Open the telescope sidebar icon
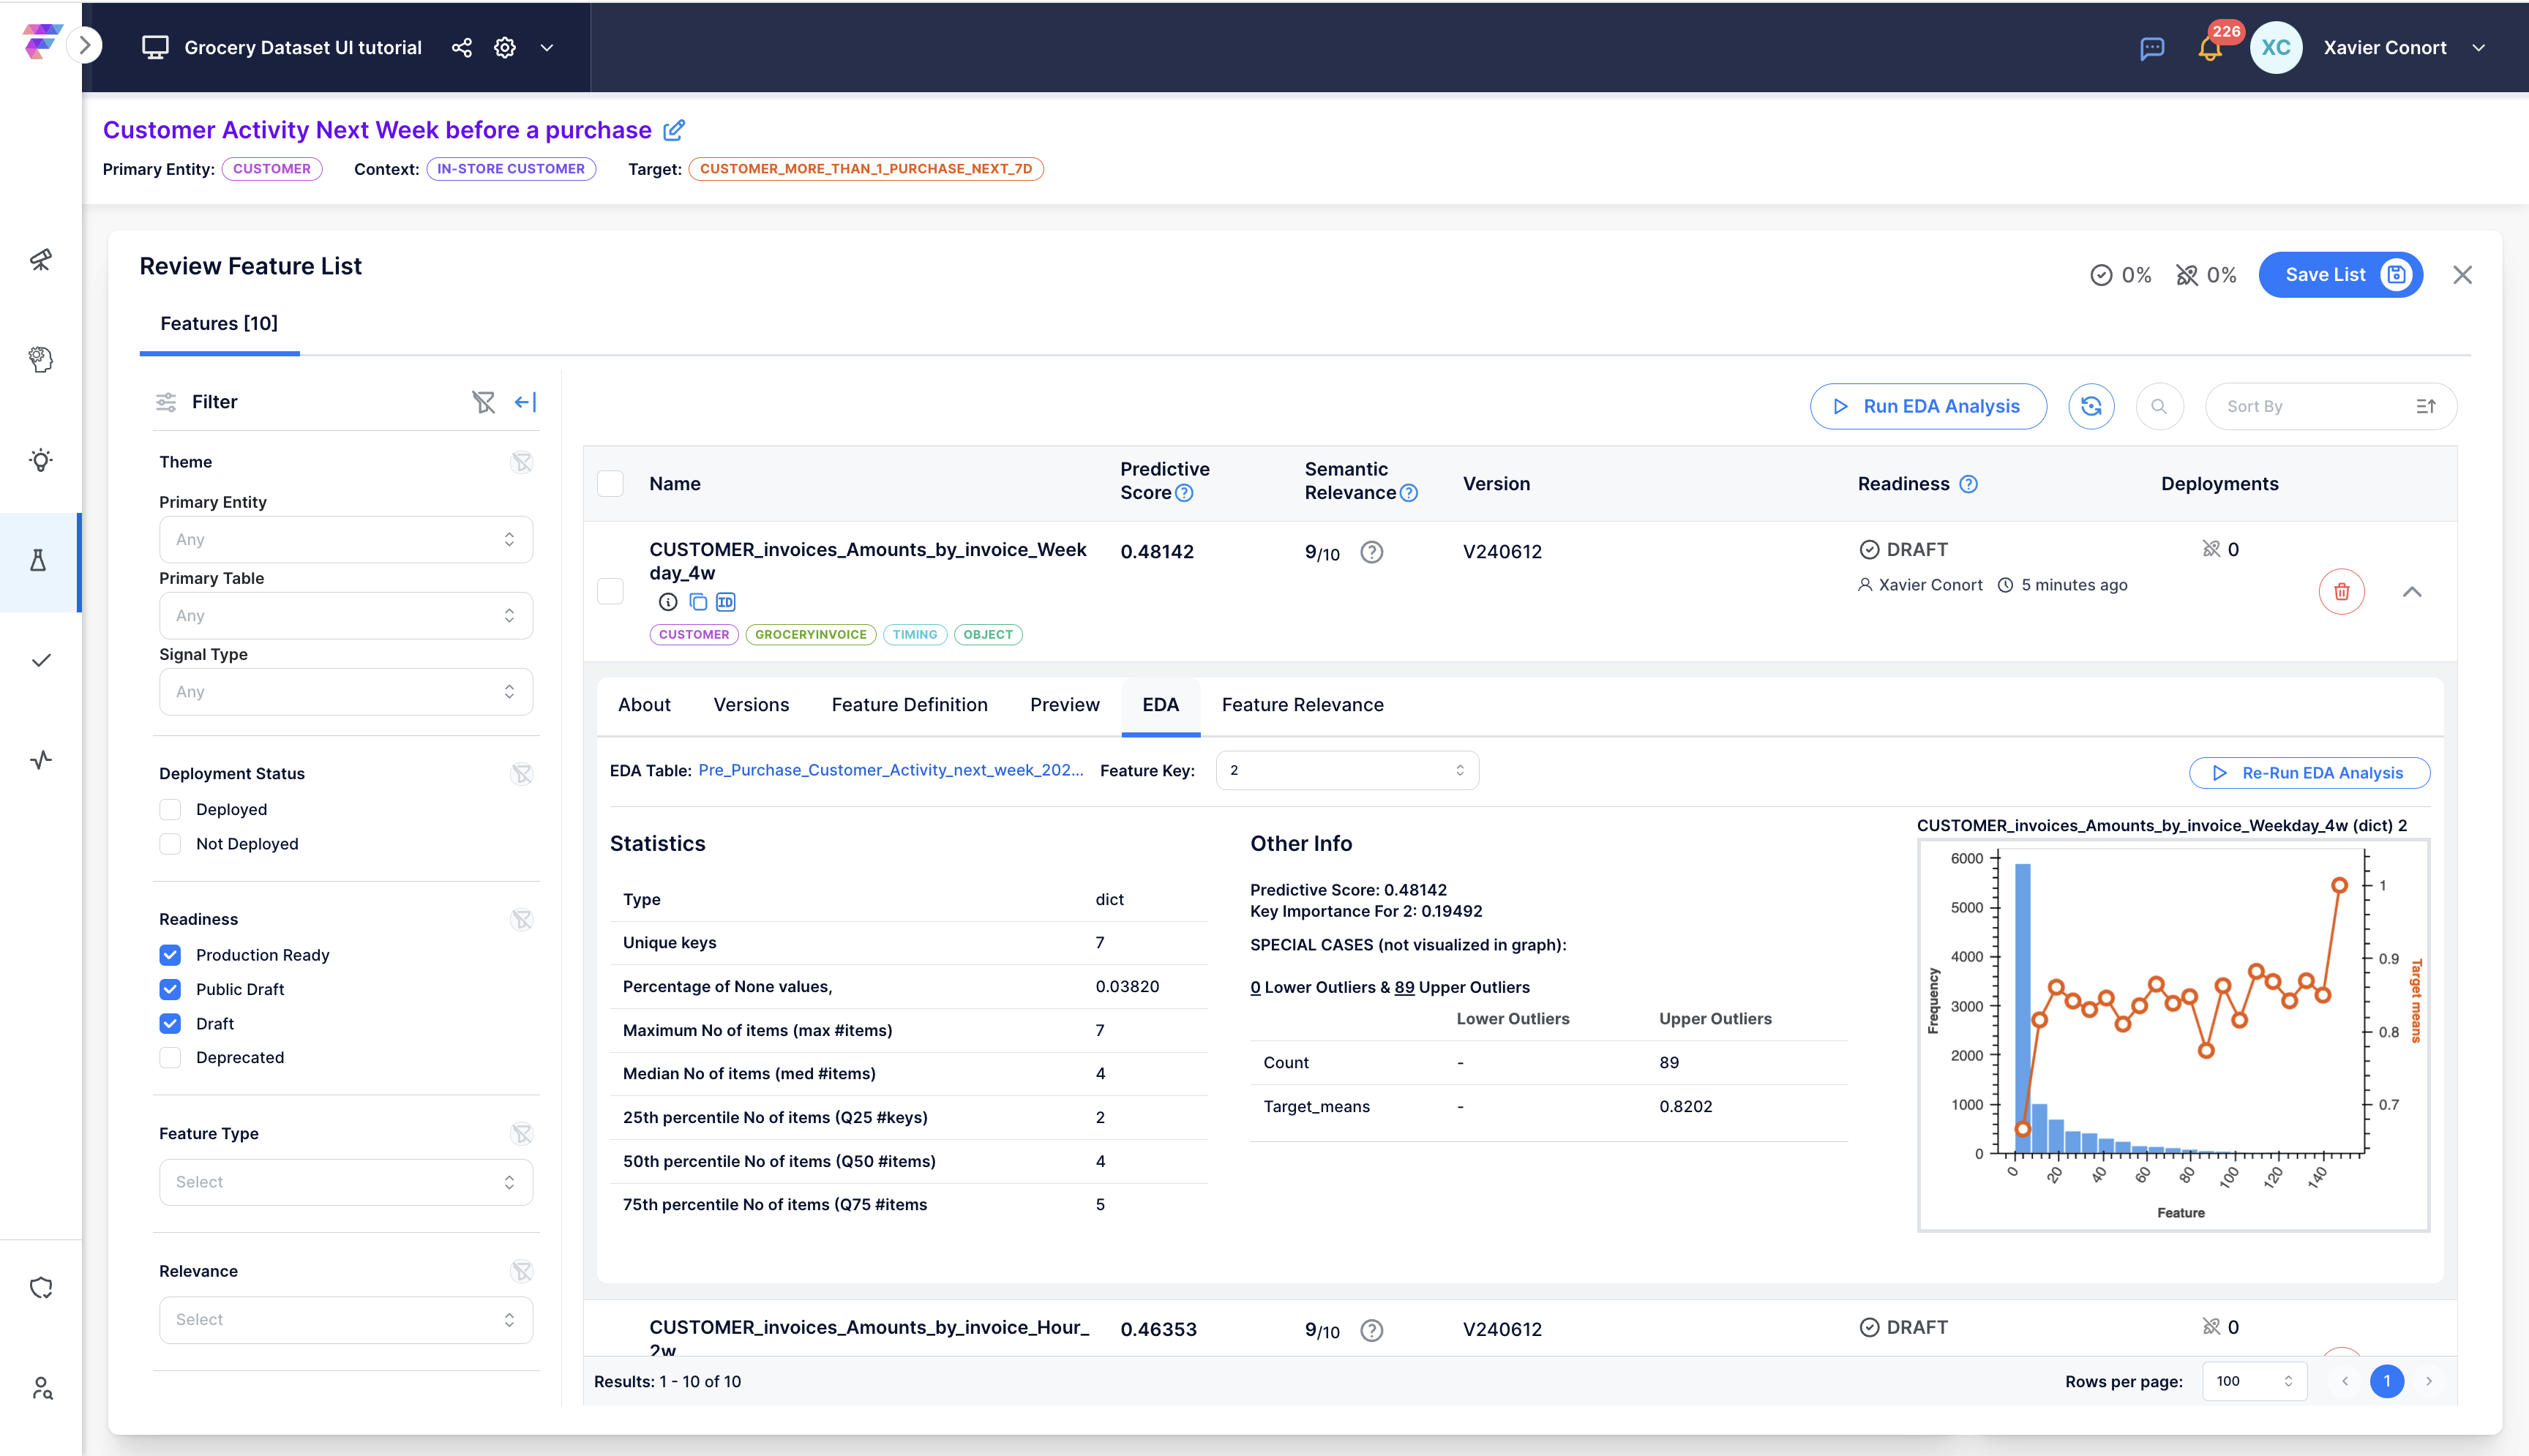The image size is (2529, 1456). (x=41, y=260)
